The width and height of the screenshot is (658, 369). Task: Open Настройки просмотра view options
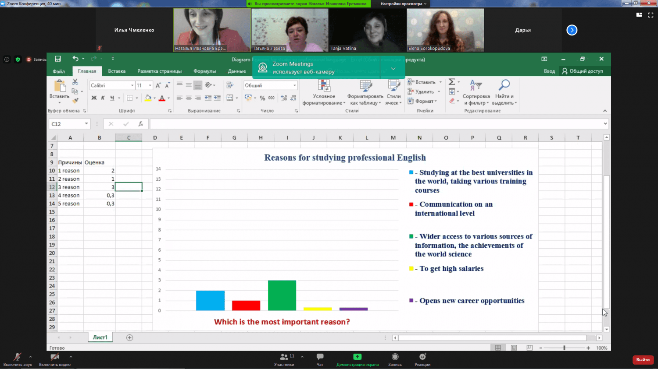(x=403, y=4)
